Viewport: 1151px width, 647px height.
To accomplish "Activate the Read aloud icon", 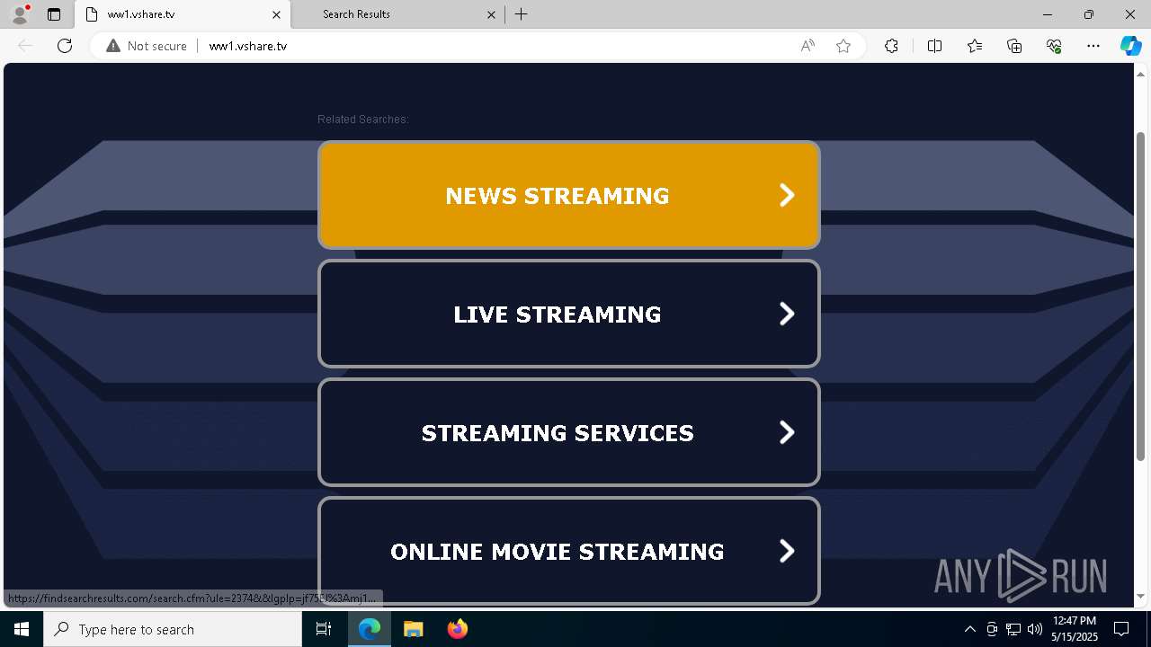I will (807, 46).
